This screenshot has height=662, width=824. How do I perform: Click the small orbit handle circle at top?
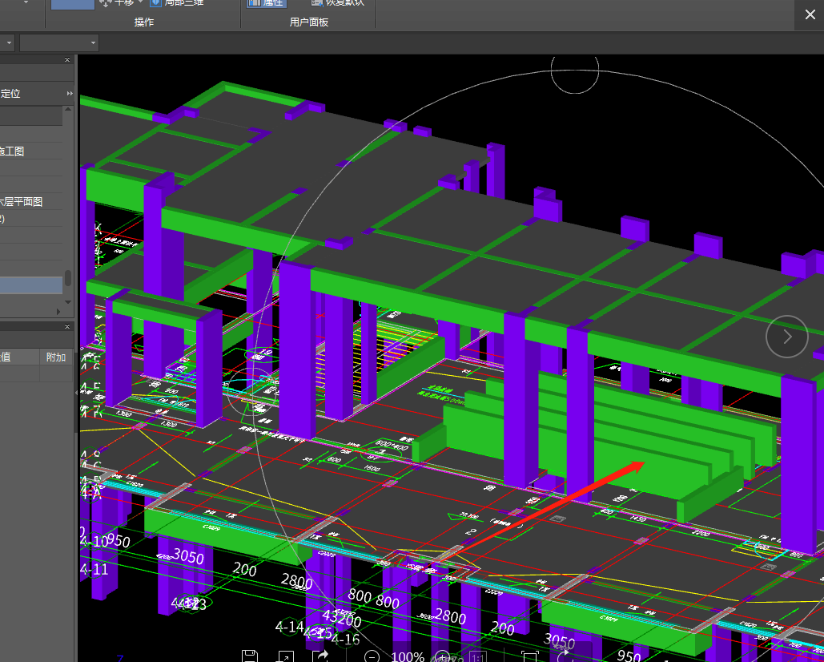pyautogui.click(x=575, y=70)
